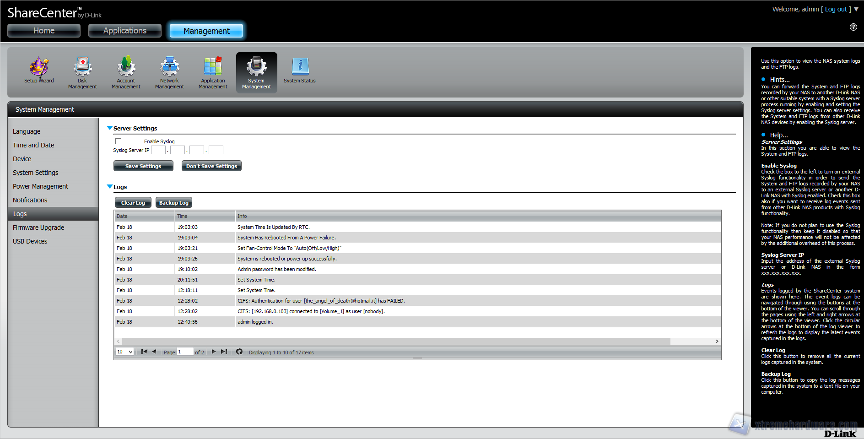864x439 pixels.
Task: Open the items-per-page dropdown
Action: click(124, 352)
